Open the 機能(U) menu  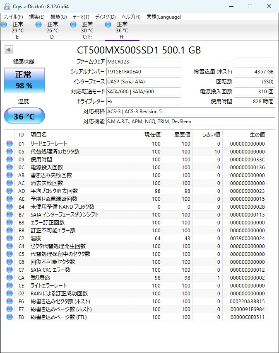[x=59, y=17]
